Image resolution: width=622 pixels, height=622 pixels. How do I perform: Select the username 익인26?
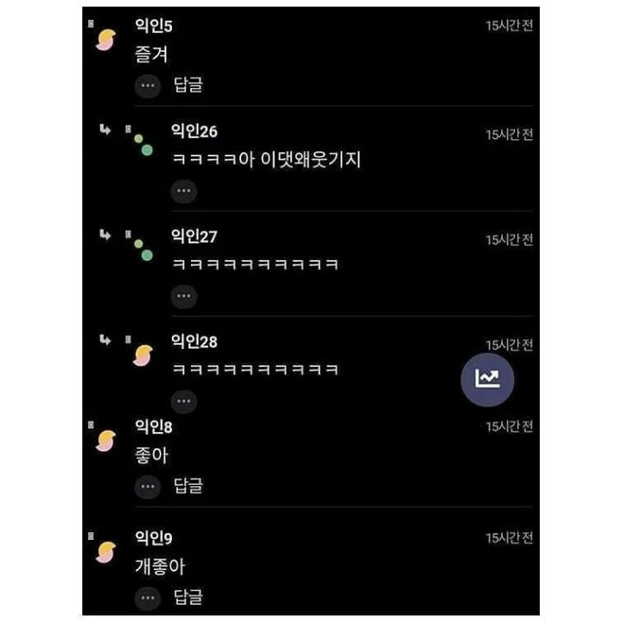tap(194, 131)
